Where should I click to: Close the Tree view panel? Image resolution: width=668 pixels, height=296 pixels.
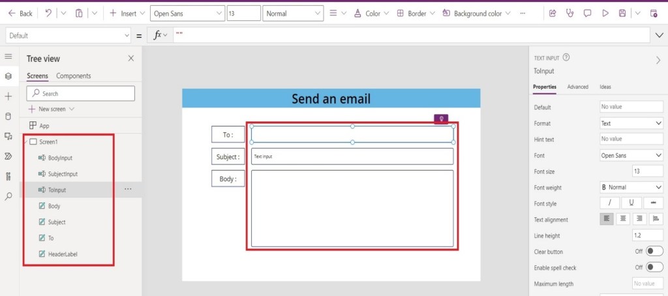click(130, 59)
